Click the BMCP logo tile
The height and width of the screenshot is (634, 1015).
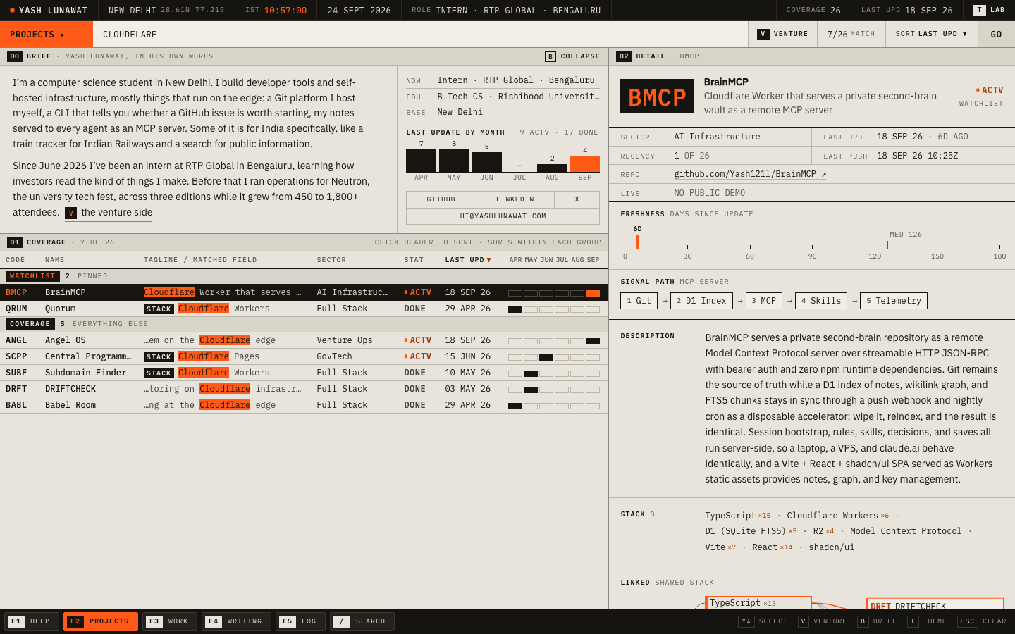click(x=657, y=97)
